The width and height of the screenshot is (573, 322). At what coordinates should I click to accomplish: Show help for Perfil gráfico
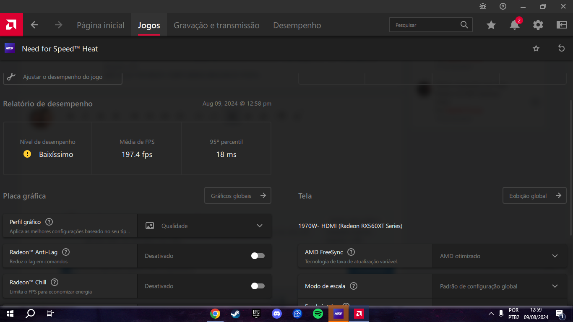pyautogui.click(x=49, y=222)
